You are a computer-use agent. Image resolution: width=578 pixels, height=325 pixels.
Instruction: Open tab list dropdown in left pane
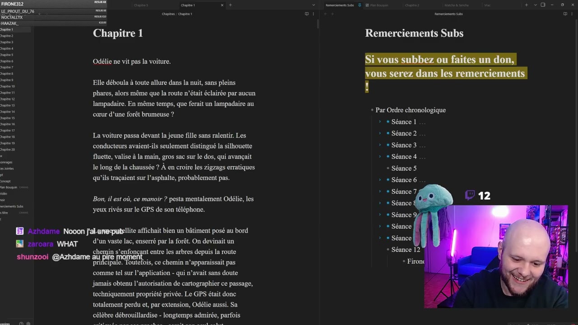click(313, 5)
